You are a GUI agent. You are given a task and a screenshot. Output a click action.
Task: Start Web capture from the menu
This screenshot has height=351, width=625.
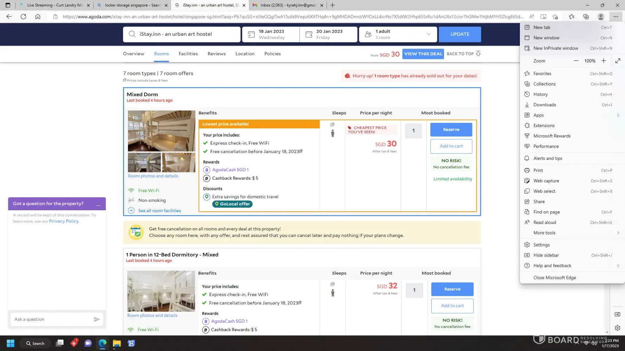(572, 181)
